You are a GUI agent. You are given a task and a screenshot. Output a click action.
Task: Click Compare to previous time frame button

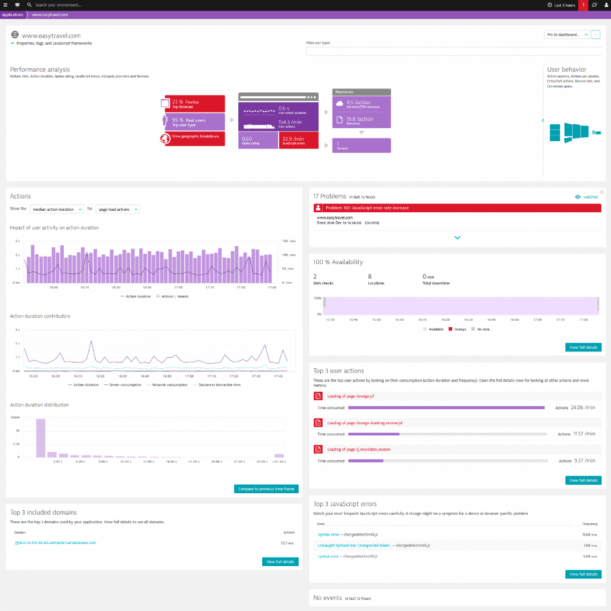[266, 489]
